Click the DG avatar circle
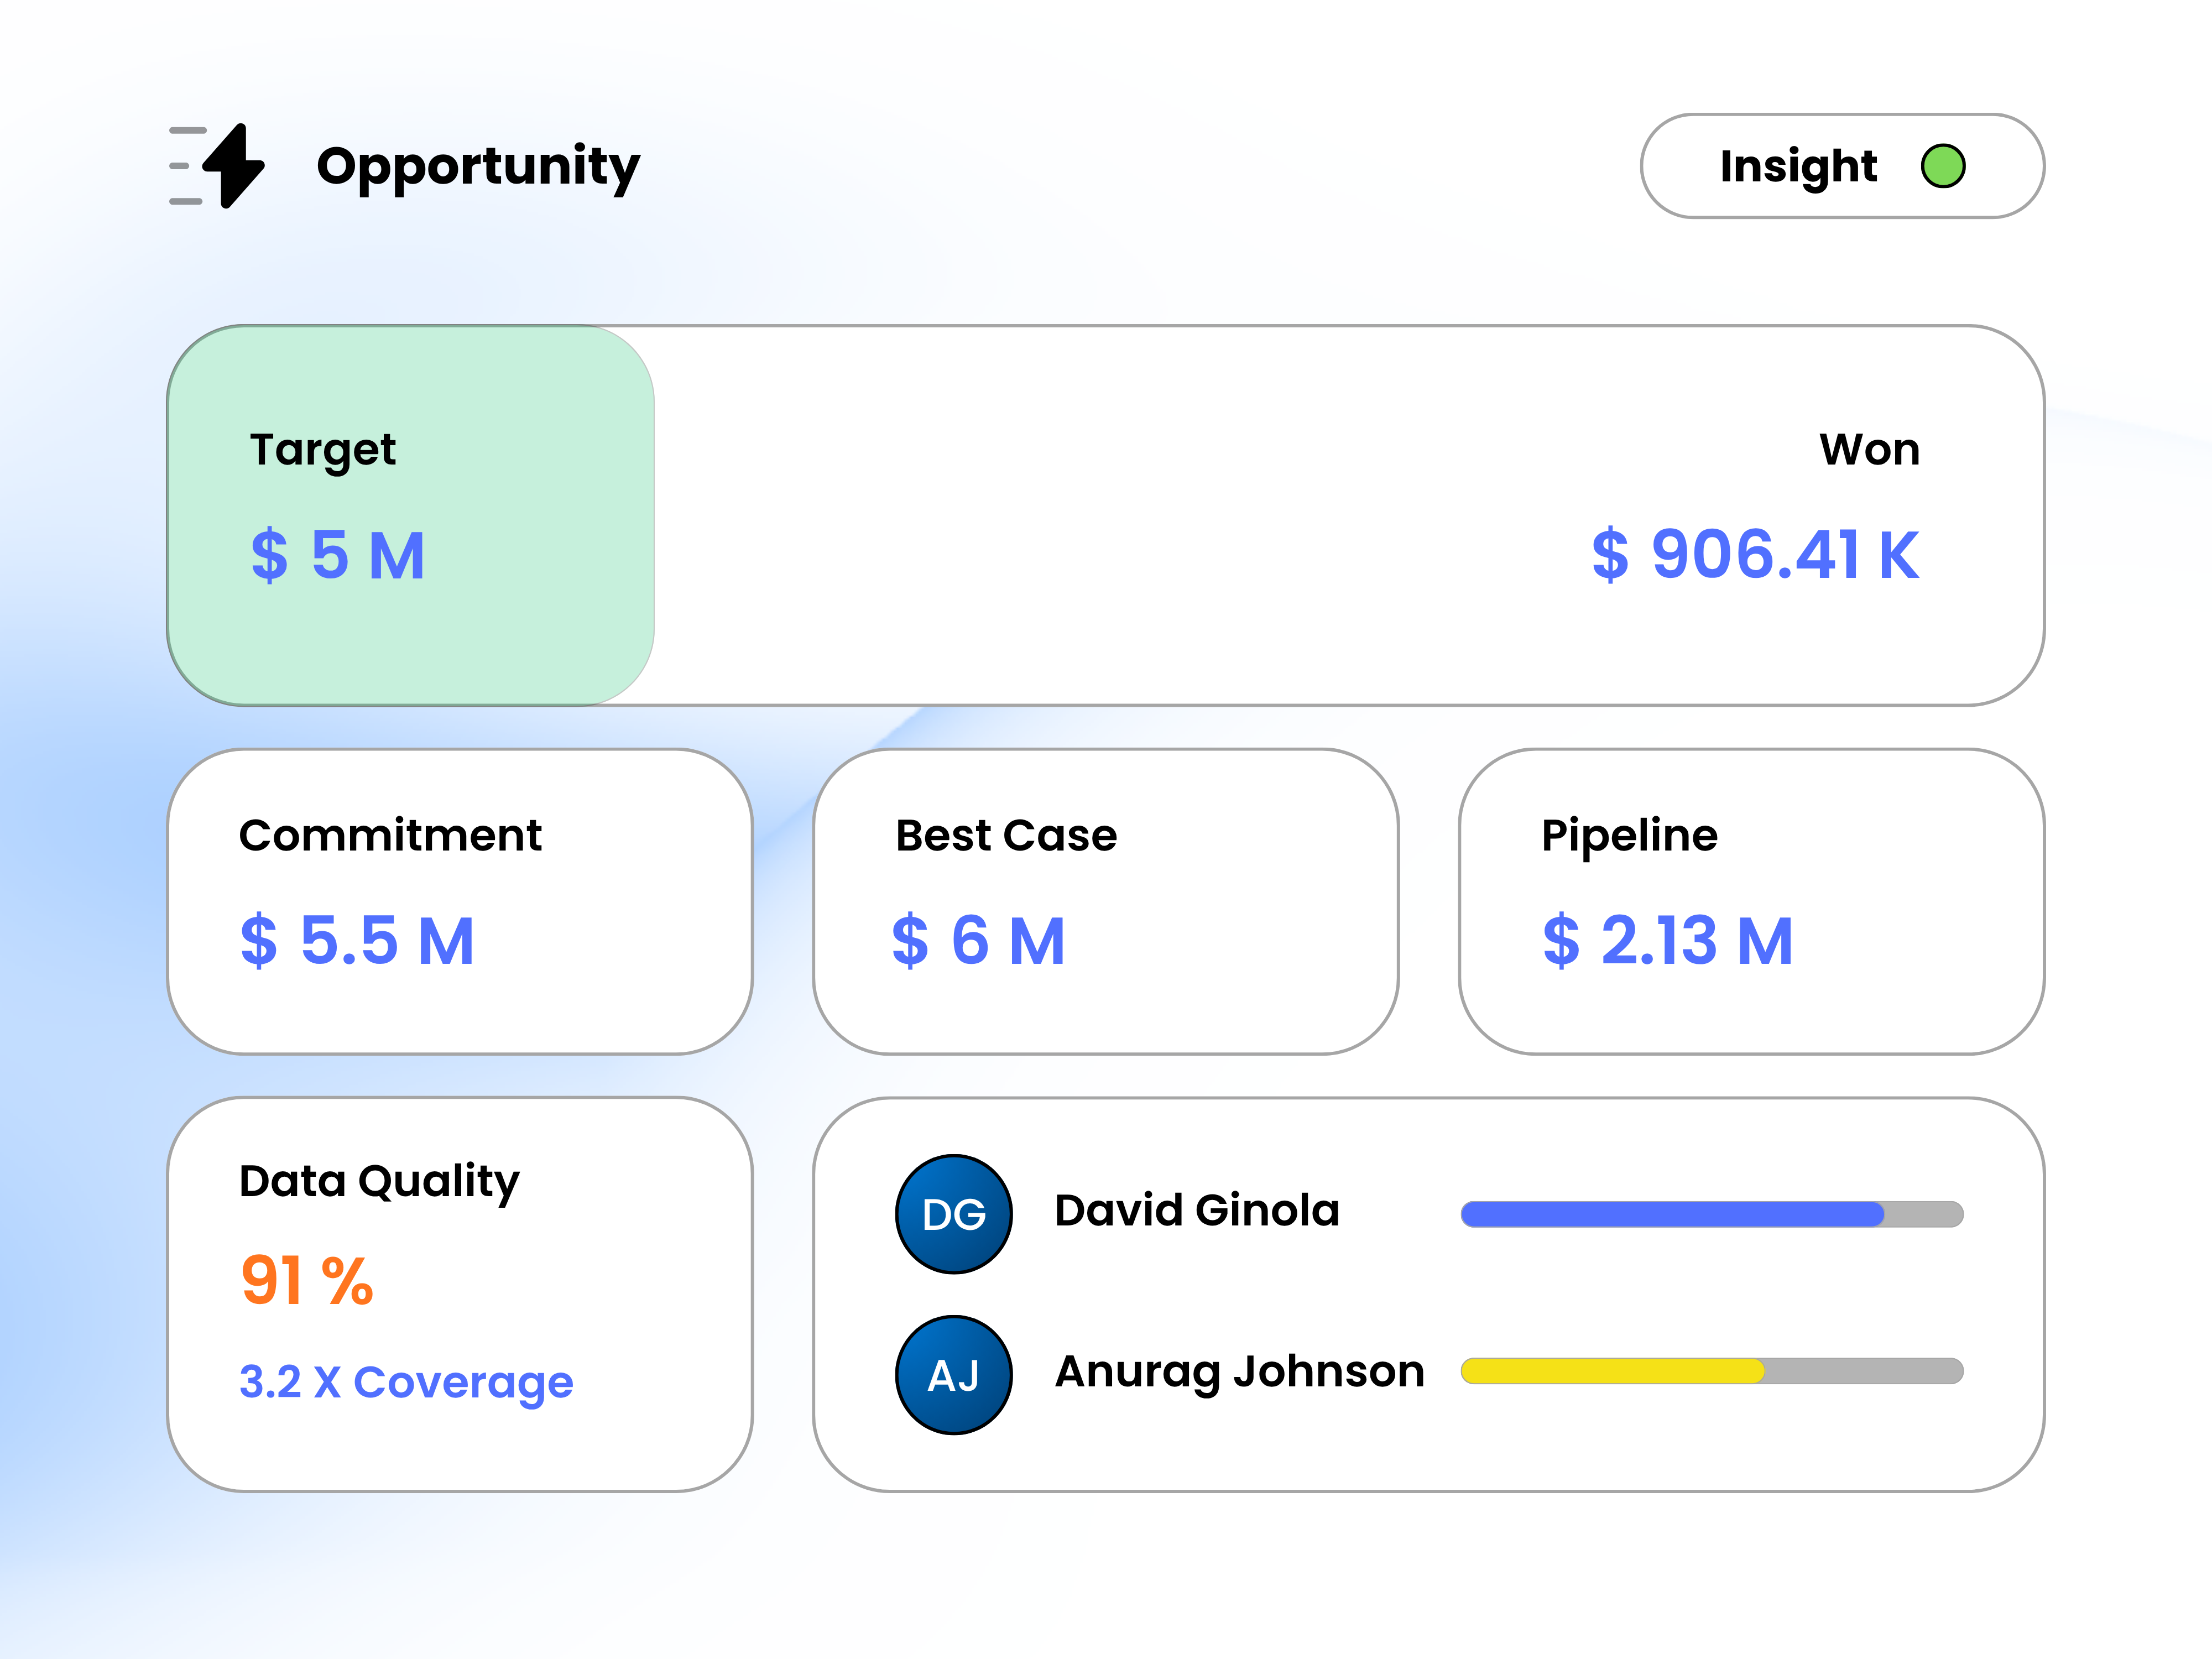 click(953, 1214)
